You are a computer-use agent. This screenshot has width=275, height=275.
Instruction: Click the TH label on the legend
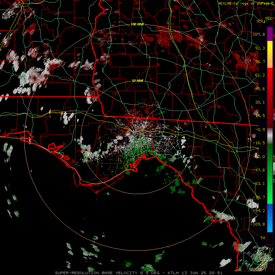click(x=262, y=238)
